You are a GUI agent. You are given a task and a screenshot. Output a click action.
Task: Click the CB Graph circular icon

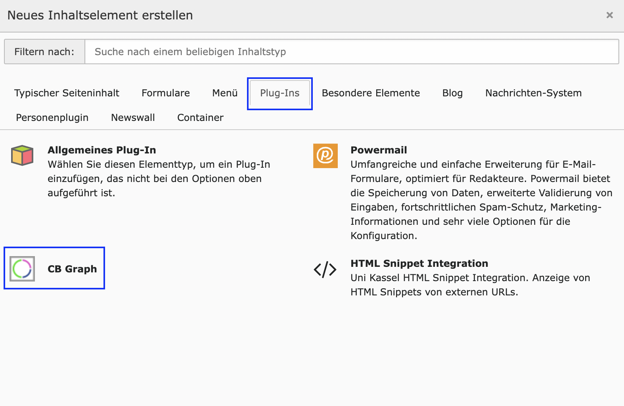click(x=22, y=269)
